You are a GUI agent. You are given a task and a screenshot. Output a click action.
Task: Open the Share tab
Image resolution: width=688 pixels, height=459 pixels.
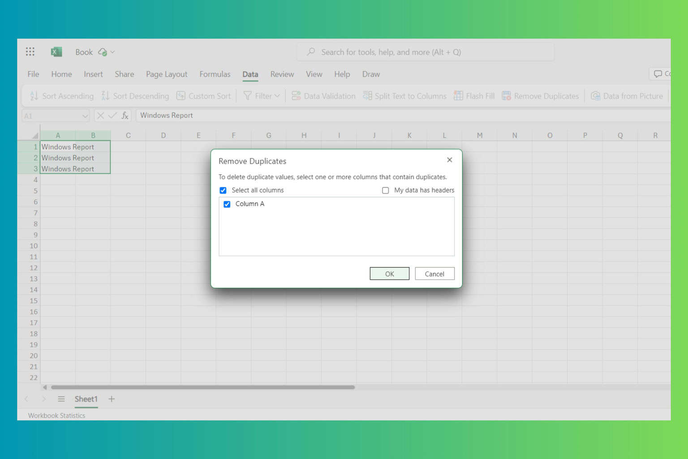(124, 74)
